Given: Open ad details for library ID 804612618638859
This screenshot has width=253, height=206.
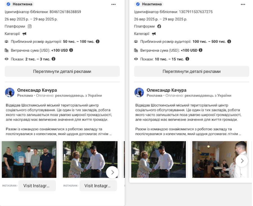Looking at the screenshot, I should pyautogui.click(x=62, y=71).
